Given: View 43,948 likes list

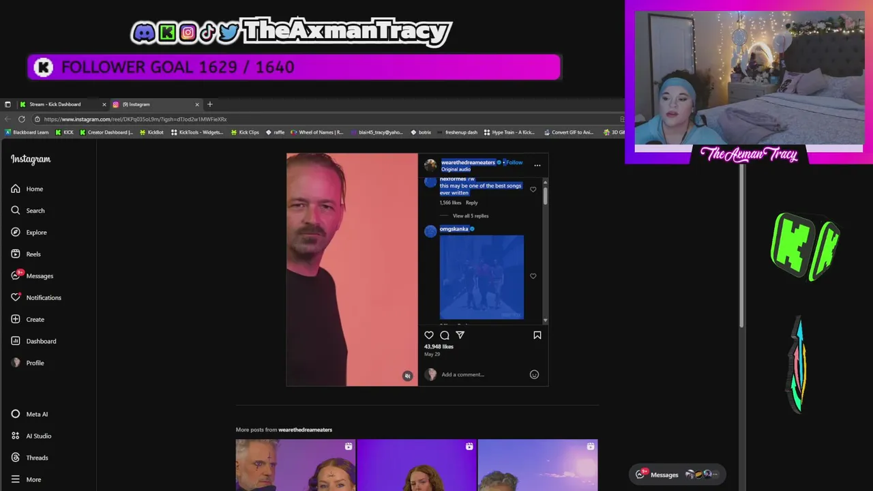Looking at the screenshot, I should (x=439, y=346).
